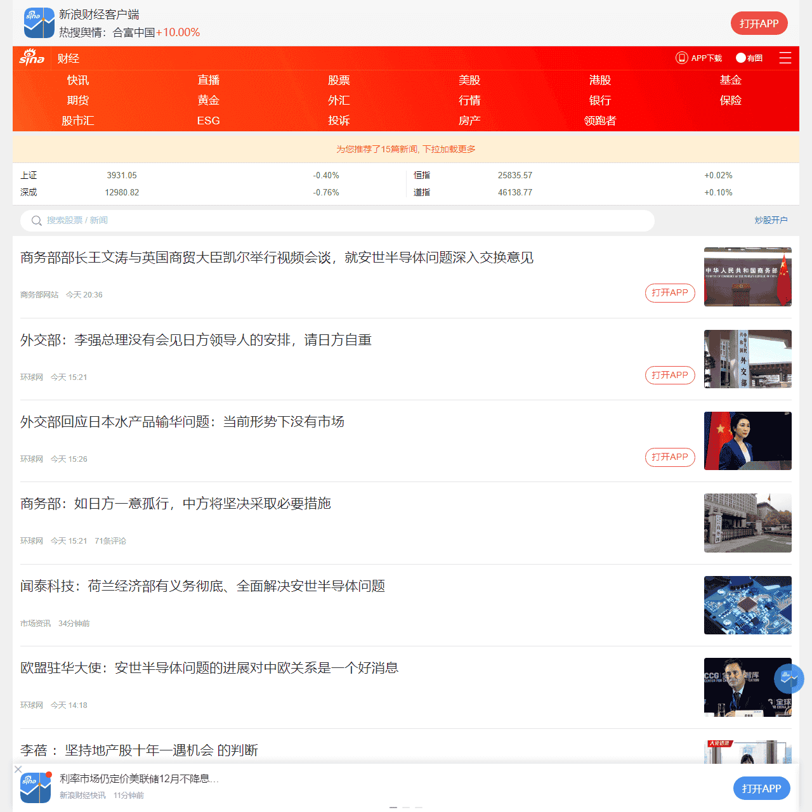Click the 搜索股票/新闻 search field

[254, 220]
